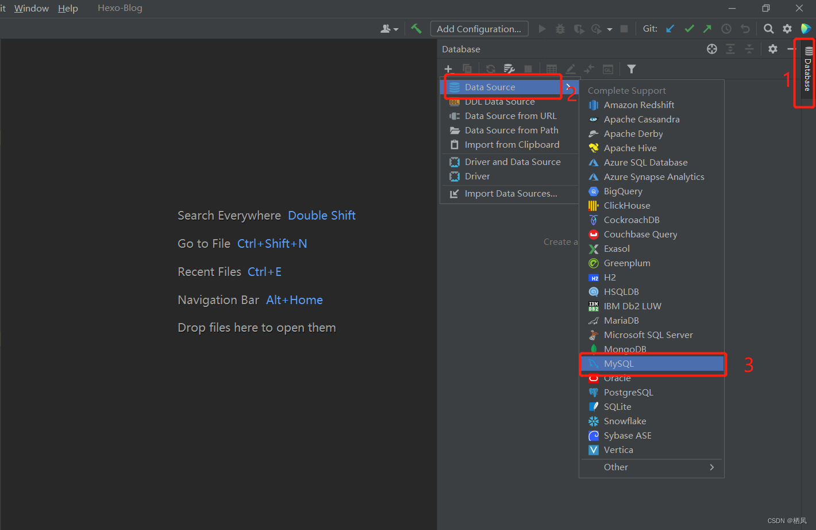Select DDL Data Source entry

(x=509, y=101)
